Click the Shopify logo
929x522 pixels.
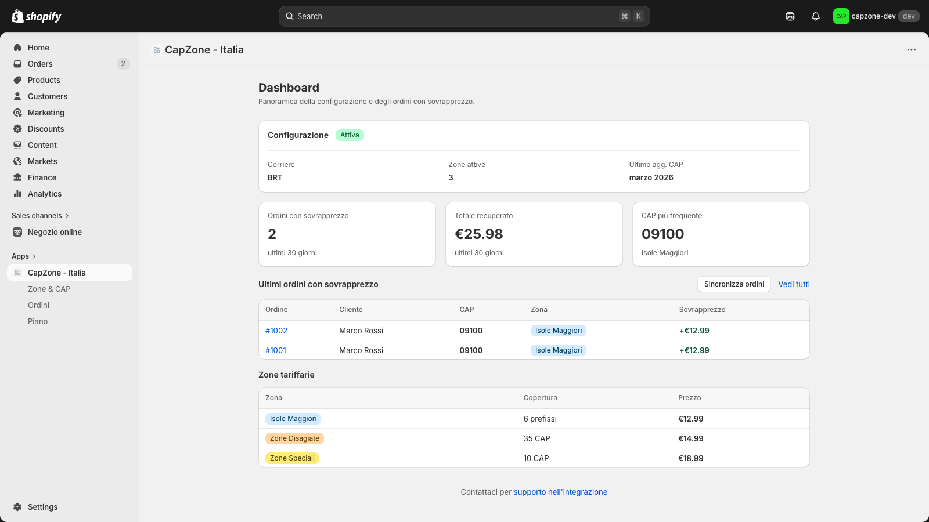tap(37, 16)
